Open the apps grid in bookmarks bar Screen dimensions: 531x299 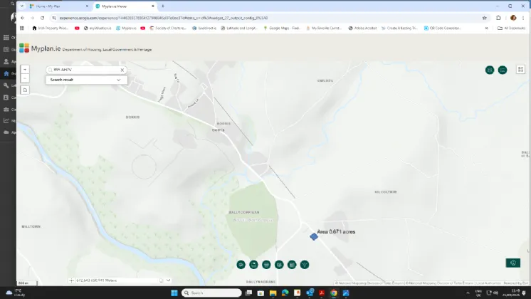click(22, 28)
